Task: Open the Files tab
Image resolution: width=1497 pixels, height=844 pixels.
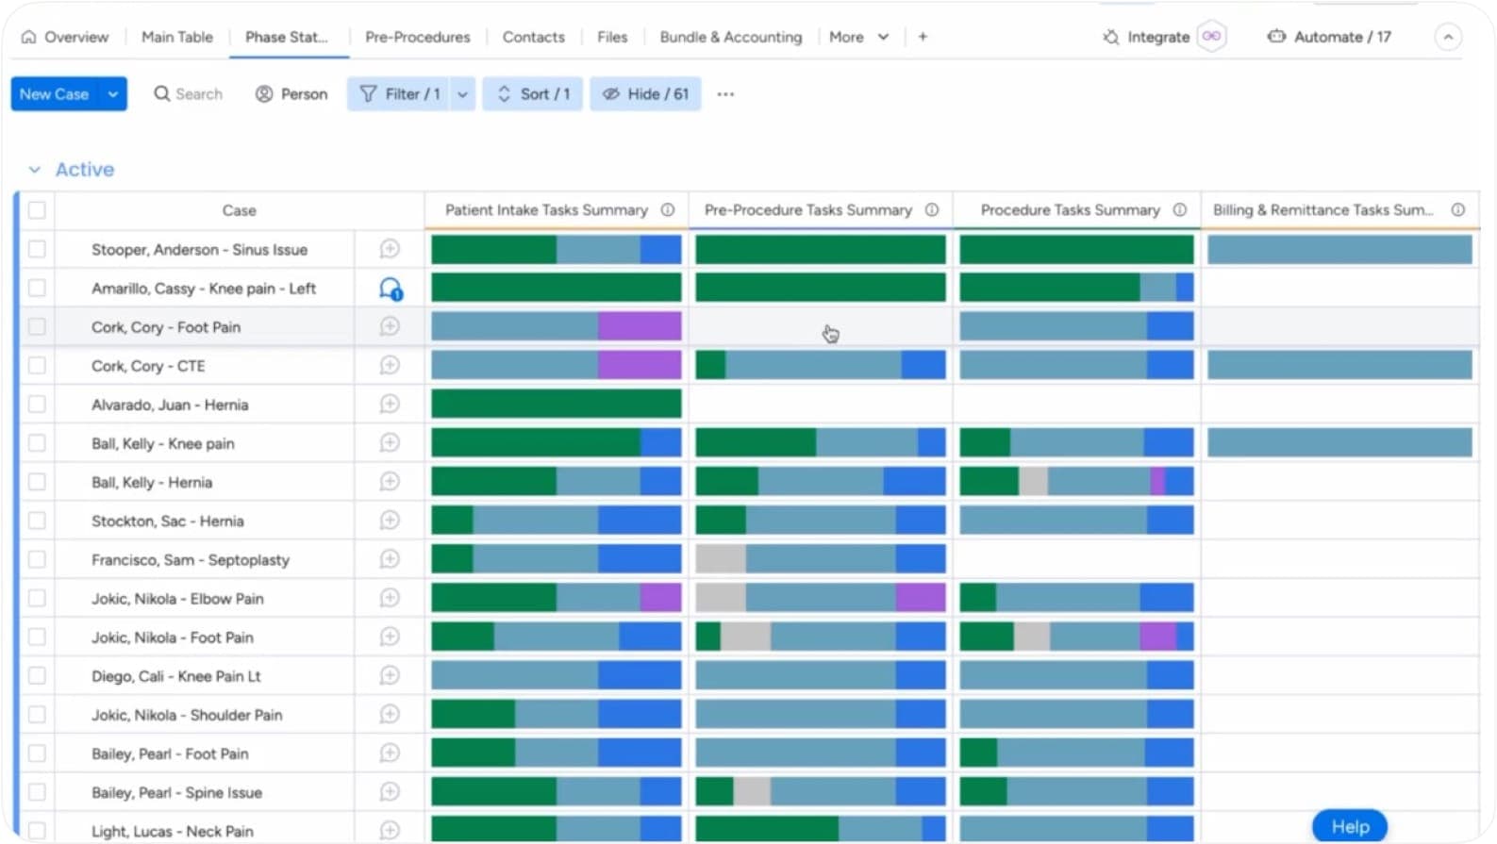Action: [612, 37]
